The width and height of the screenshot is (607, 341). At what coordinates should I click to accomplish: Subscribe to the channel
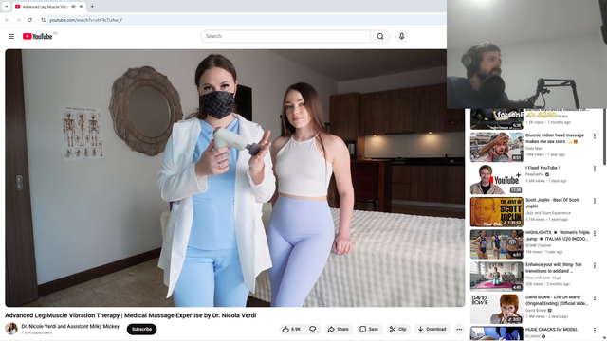point(141,329)
